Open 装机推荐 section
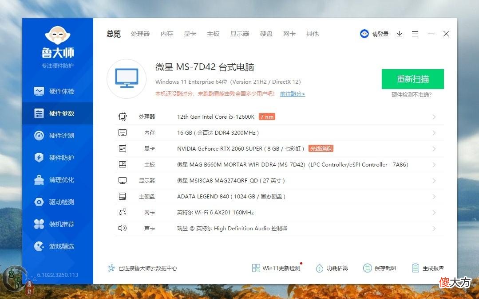479x299 pixels. 57,224
